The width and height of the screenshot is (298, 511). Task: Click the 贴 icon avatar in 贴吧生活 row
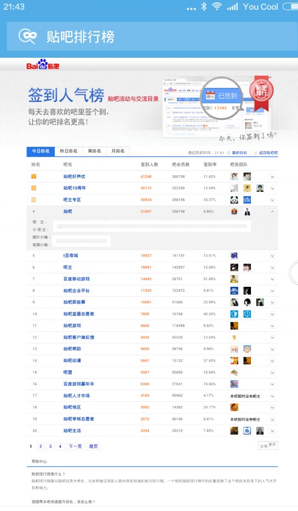click(x=247, y=431)
